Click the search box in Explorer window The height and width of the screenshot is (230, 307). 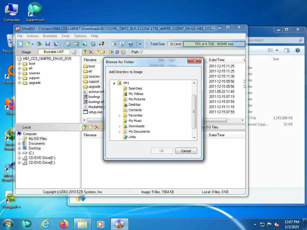[x=276, y=40]
